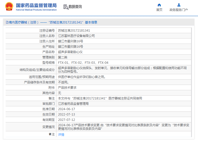Image resolution: width=198 pixels, height=141 pixels.
Task: Click 不适用 storage condition value
Action: [x=63, y=82]
